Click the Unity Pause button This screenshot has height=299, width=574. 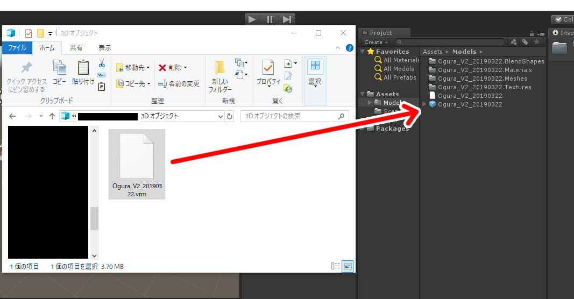tap(270, 19)
